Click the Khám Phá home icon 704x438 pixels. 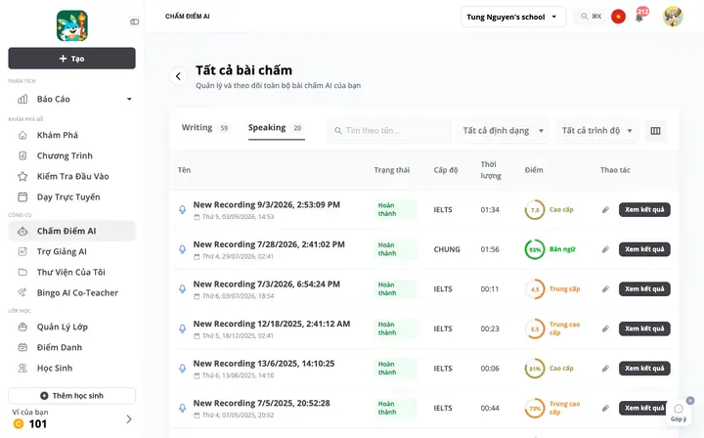[x=22, y=135]
